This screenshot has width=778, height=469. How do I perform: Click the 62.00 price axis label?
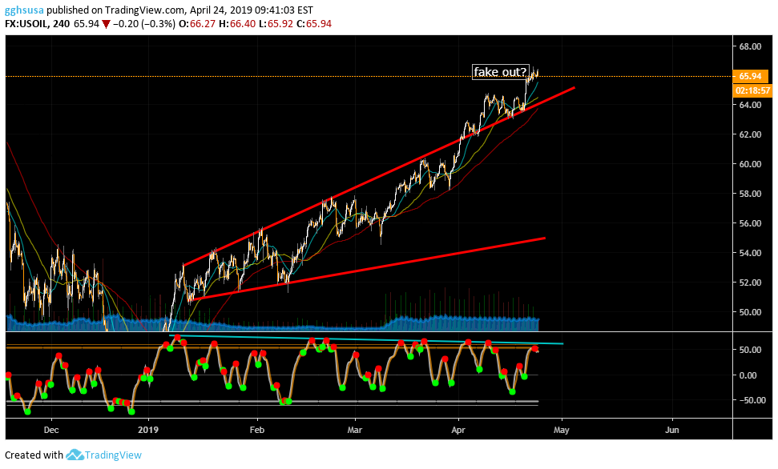click(x=750, y=134)
